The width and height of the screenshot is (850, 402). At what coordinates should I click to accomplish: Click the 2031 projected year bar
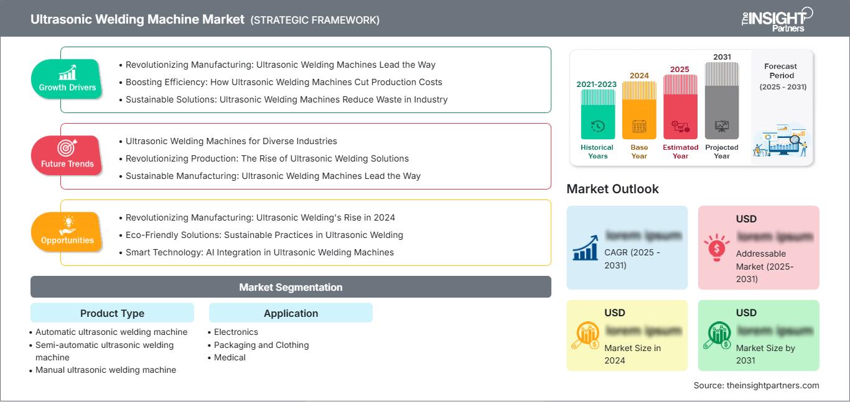pyautogui.click(x=722, y=100)
